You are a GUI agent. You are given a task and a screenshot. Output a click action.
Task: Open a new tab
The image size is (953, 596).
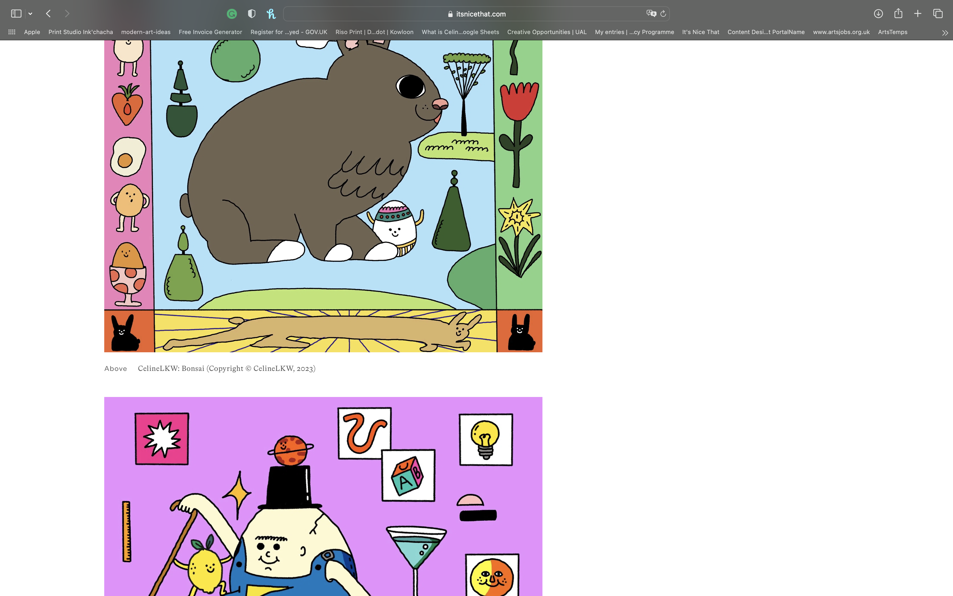click(918, 14)
